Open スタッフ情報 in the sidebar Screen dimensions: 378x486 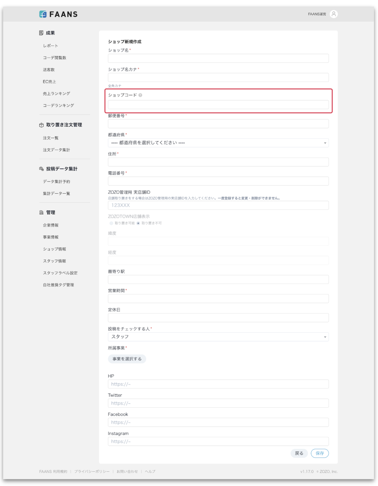[x=54, y=261]
